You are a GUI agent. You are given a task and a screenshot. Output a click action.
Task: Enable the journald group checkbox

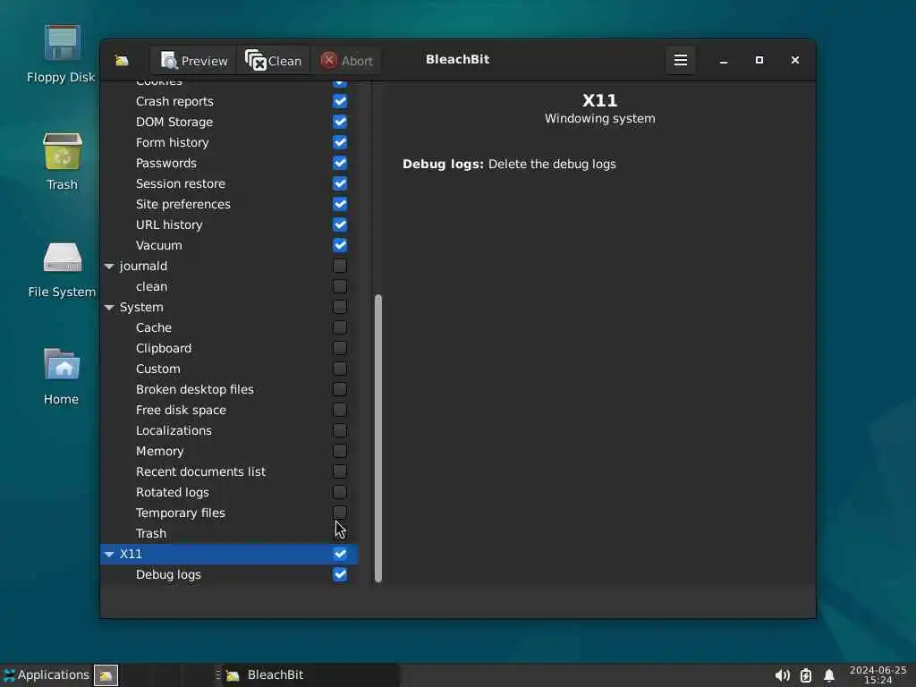coord(340,266)
